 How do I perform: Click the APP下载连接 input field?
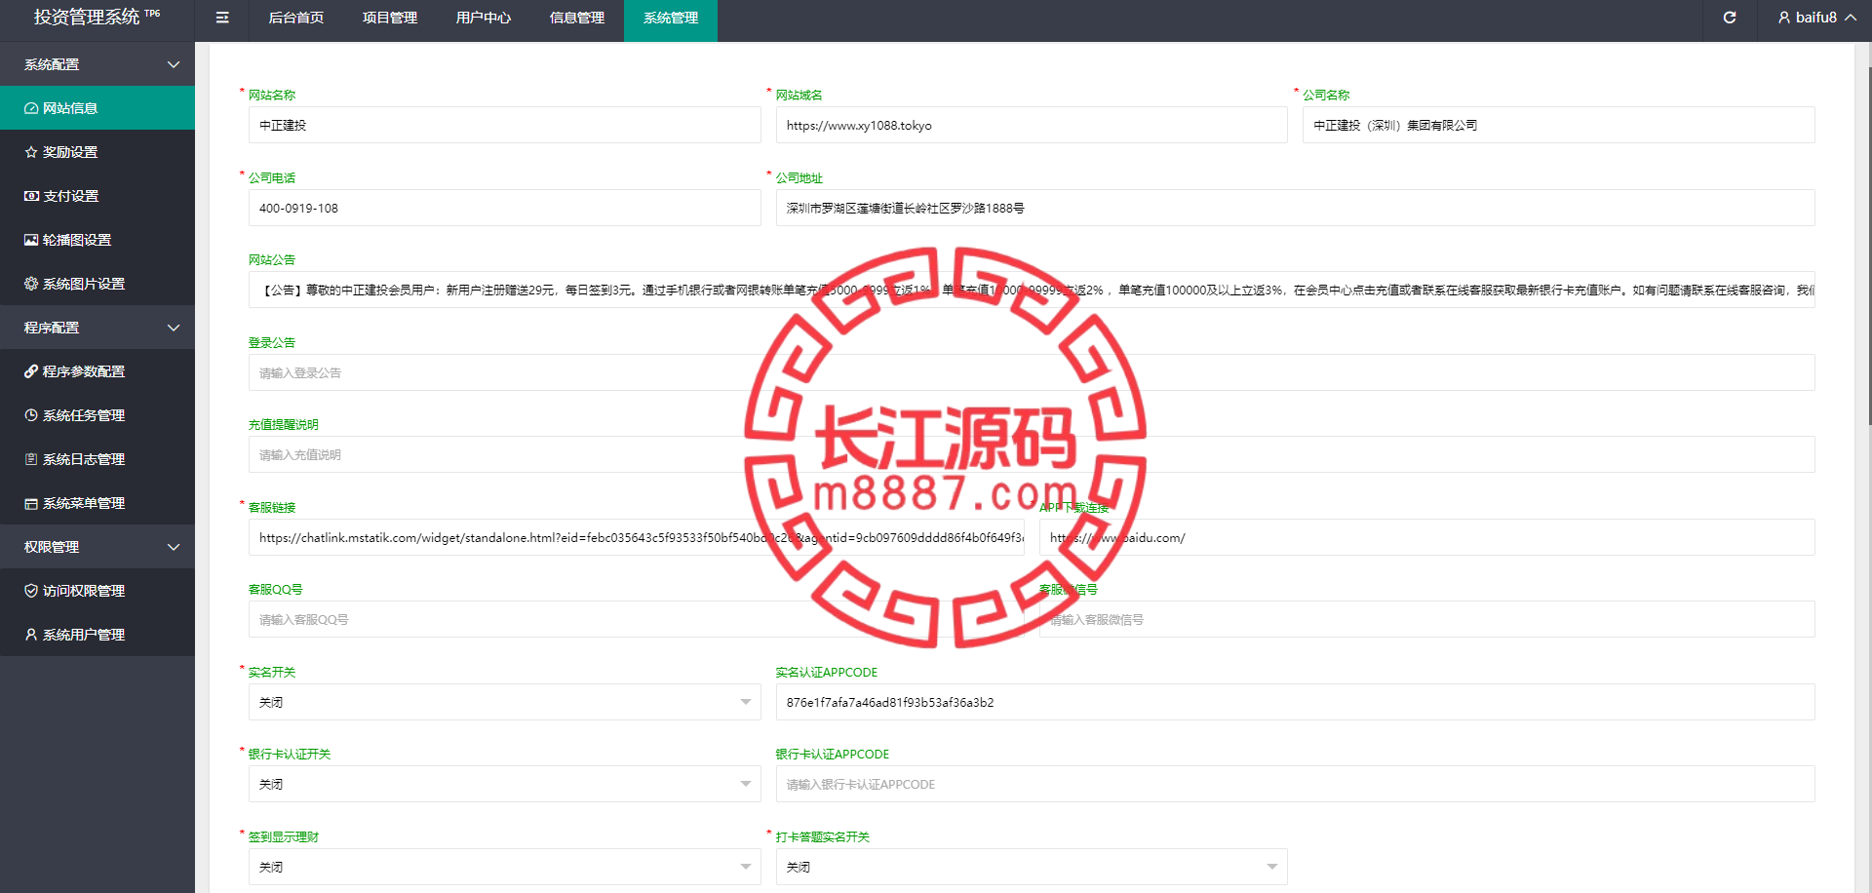pyautogui.click(x=1427, y=537)
